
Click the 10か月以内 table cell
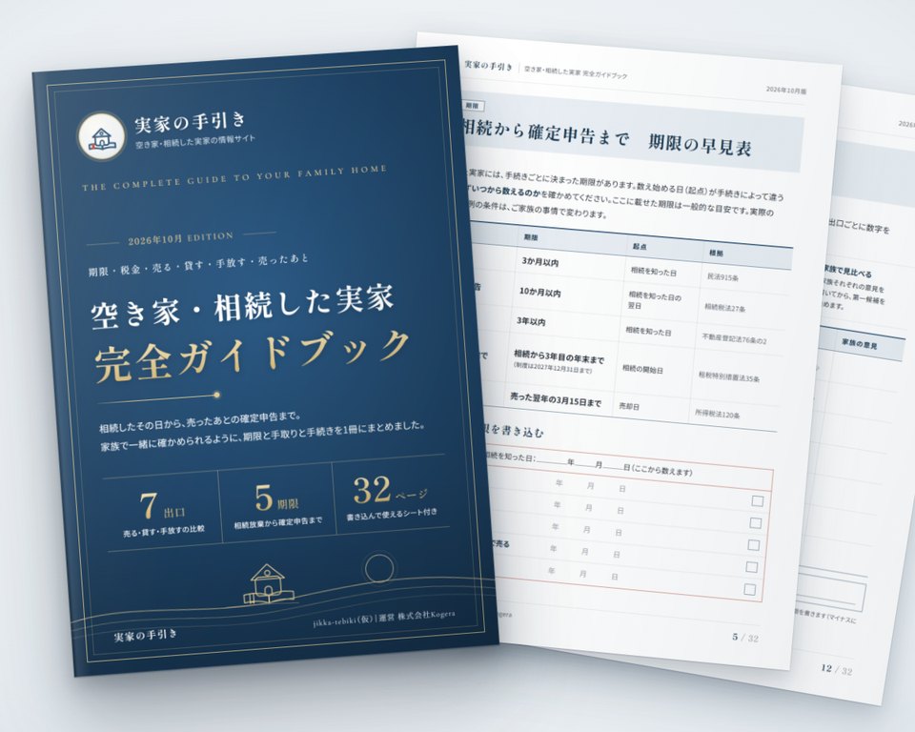539,293
